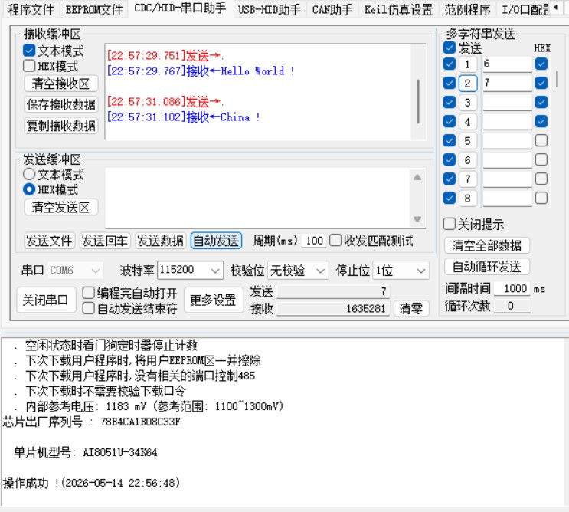Toggle send checkbox for string row 8

pyautogui.click(x=450, y=198)
